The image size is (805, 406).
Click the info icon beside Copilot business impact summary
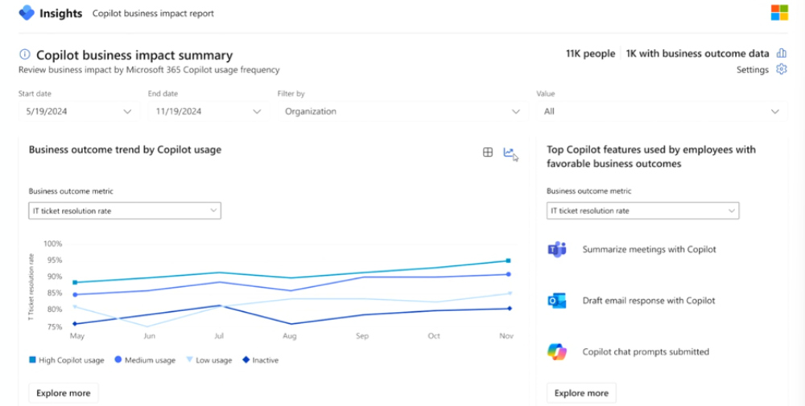pyautogui.click(x=25, y=55)
